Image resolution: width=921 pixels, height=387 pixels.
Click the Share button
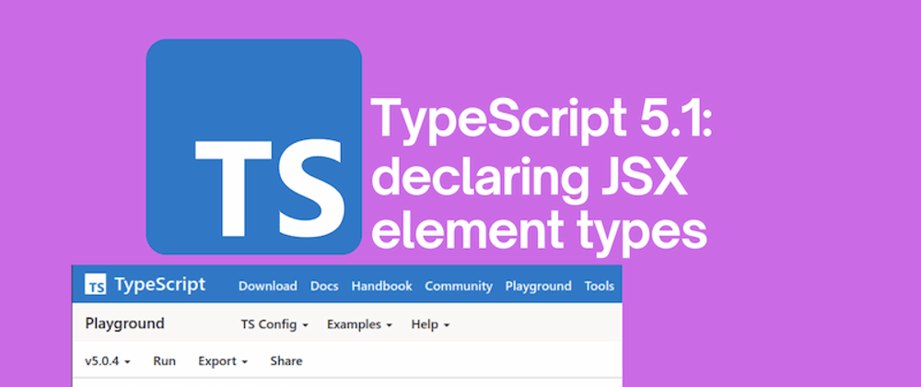(x=286, y=361)
